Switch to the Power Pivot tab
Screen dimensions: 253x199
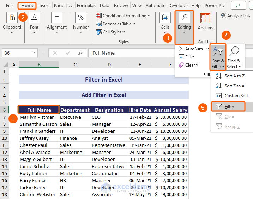tap(215, 6)
